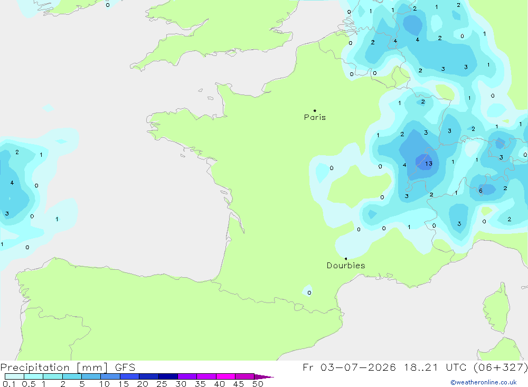
Task: Click the 13 mm precipitation value
Action: click(428, 164)
